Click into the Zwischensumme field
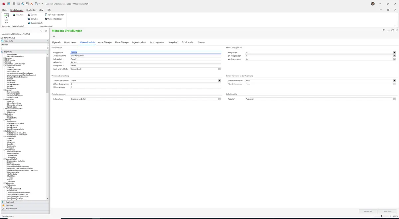 pyautogui.click(x=145, y=56)
